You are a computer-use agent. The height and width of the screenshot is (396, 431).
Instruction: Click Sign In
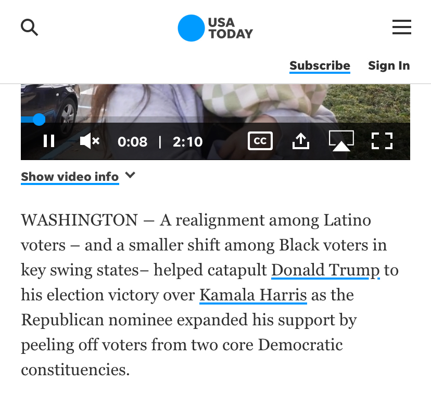(x=389, y=65)
